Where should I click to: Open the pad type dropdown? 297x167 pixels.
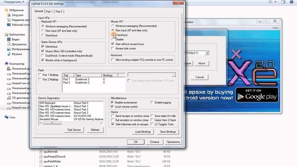coord(174,75)
